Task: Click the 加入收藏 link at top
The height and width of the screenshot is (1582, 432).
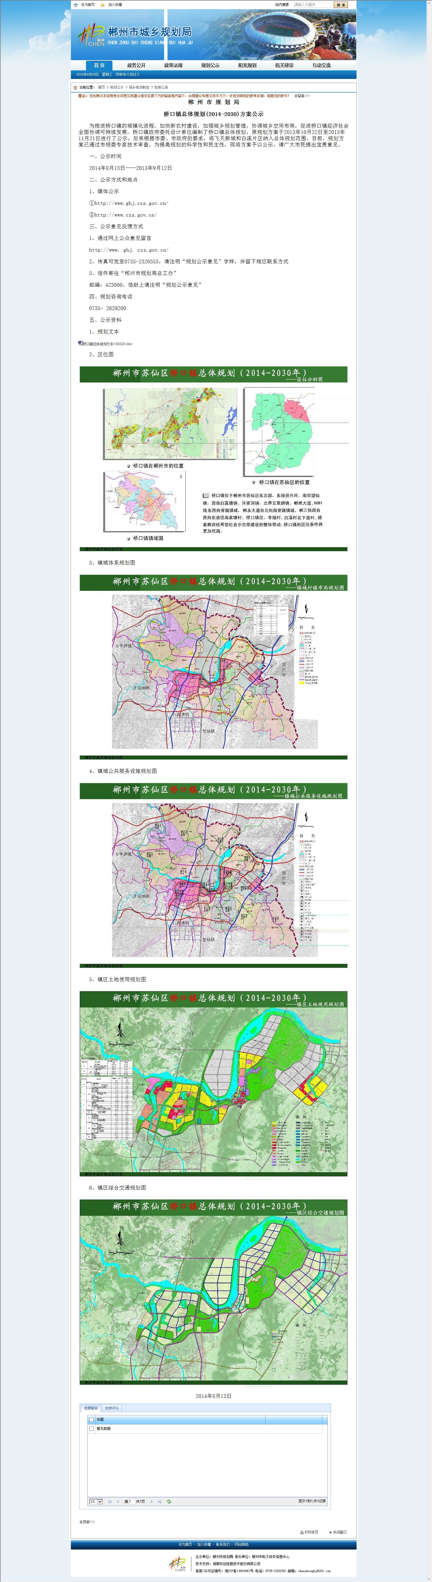Action: coord(115,4)
